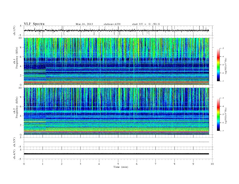This screenshot has height=184, width=239.
Task: Click the "-6" tick on ch.2 colorbar
Action: click(x=223, y=123)
